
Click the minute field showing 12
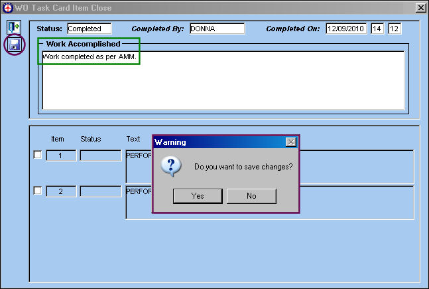coord(395,29)
